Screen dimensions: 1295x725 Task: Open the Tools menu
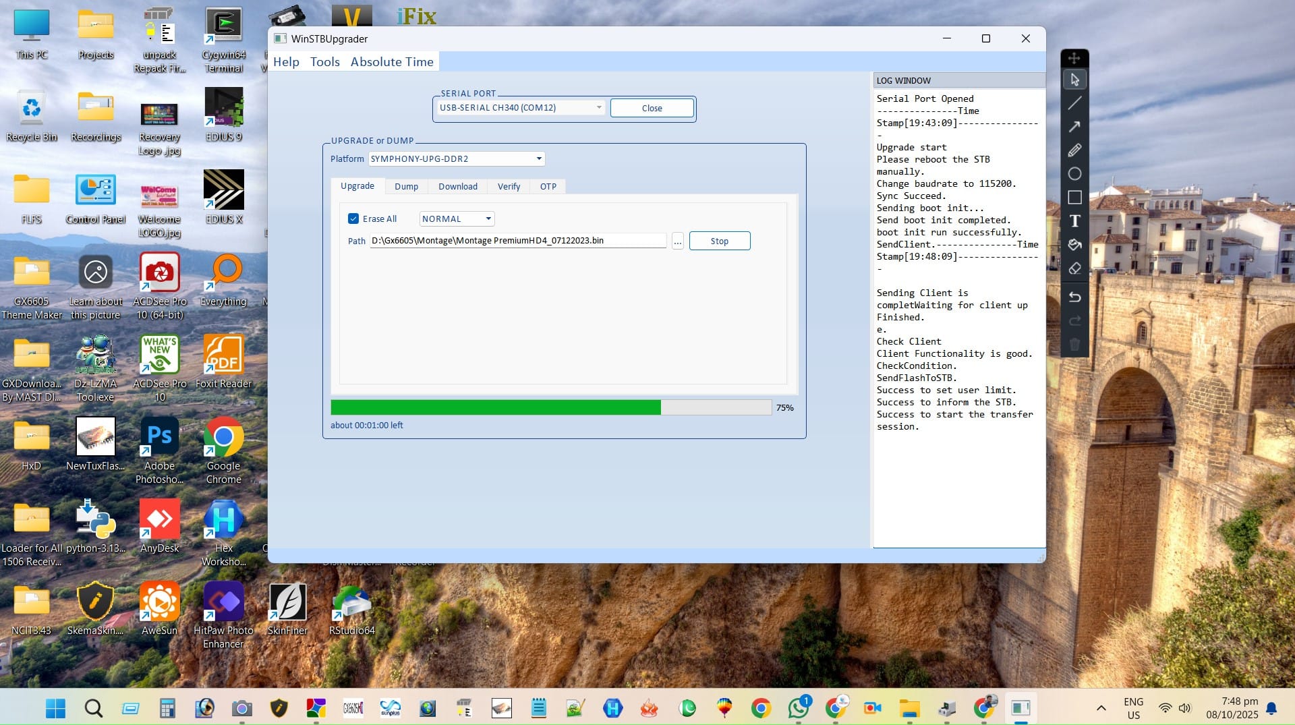[x=324, y=62]
